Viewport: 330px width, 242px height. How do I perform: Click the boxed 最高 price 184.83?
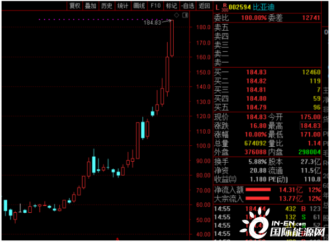click(x=310, y=126)
